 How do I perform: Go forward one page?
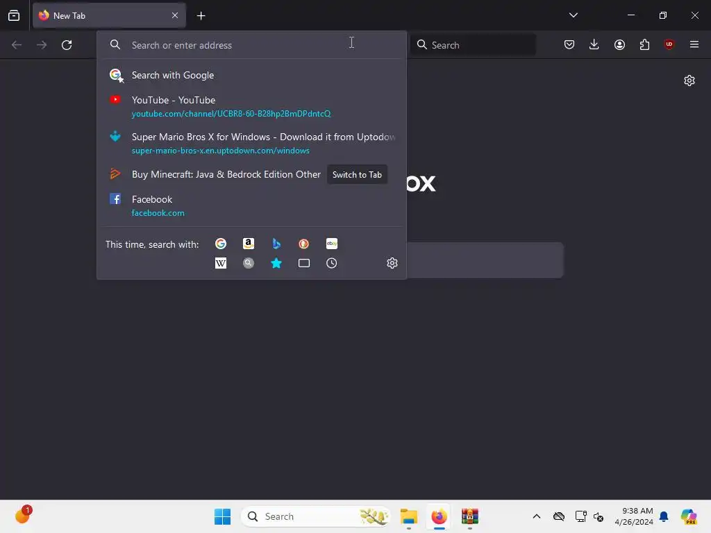pos(42,45)
